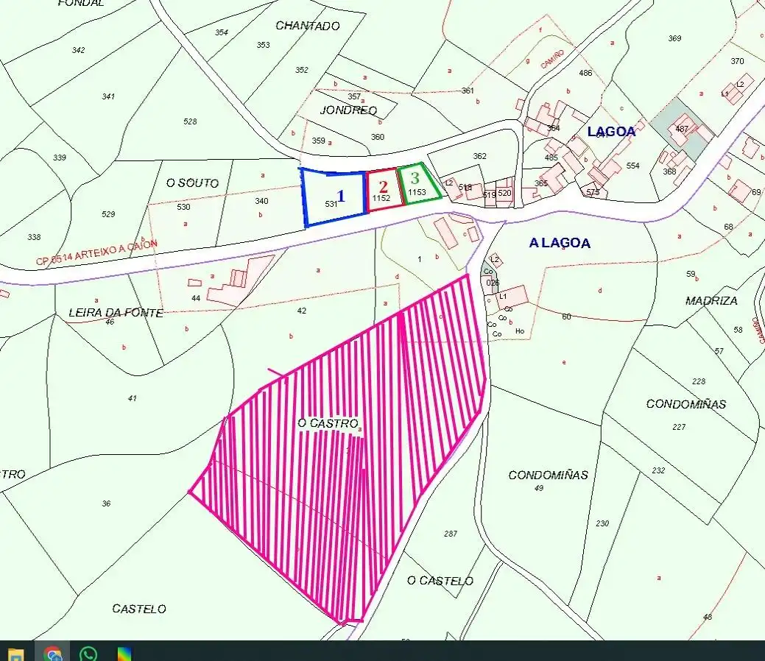
Task: Click road label CP 0514 ARTEIXO A CAION
Action: pyautogui.click(x=96, y=252)
